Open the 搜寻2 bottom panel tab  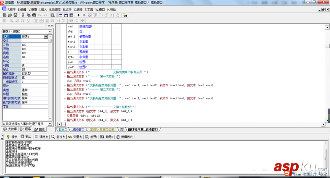click(x=107, y=137)
